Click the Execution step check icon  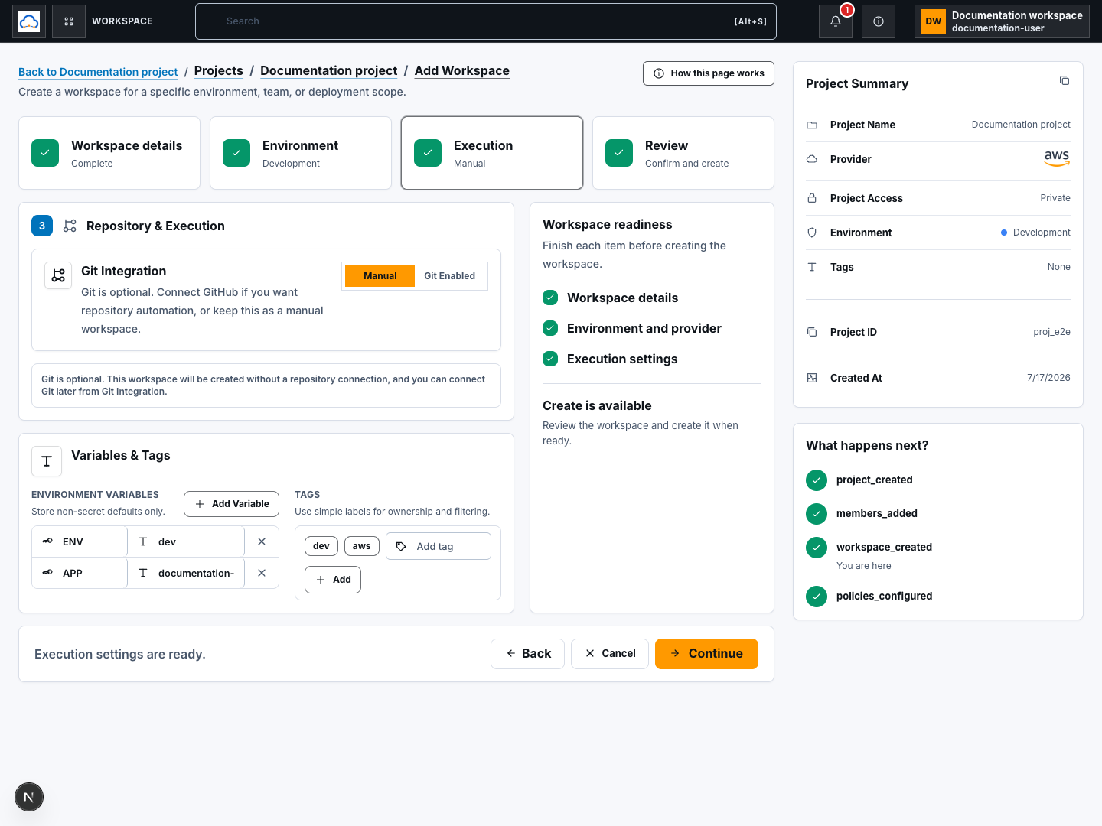[428, 153]
